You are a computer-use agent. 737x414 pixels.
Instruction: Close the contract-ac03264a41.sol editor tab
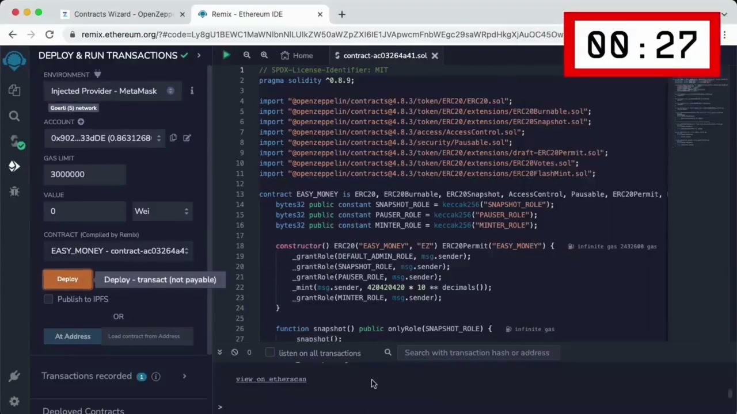(435, 56)
